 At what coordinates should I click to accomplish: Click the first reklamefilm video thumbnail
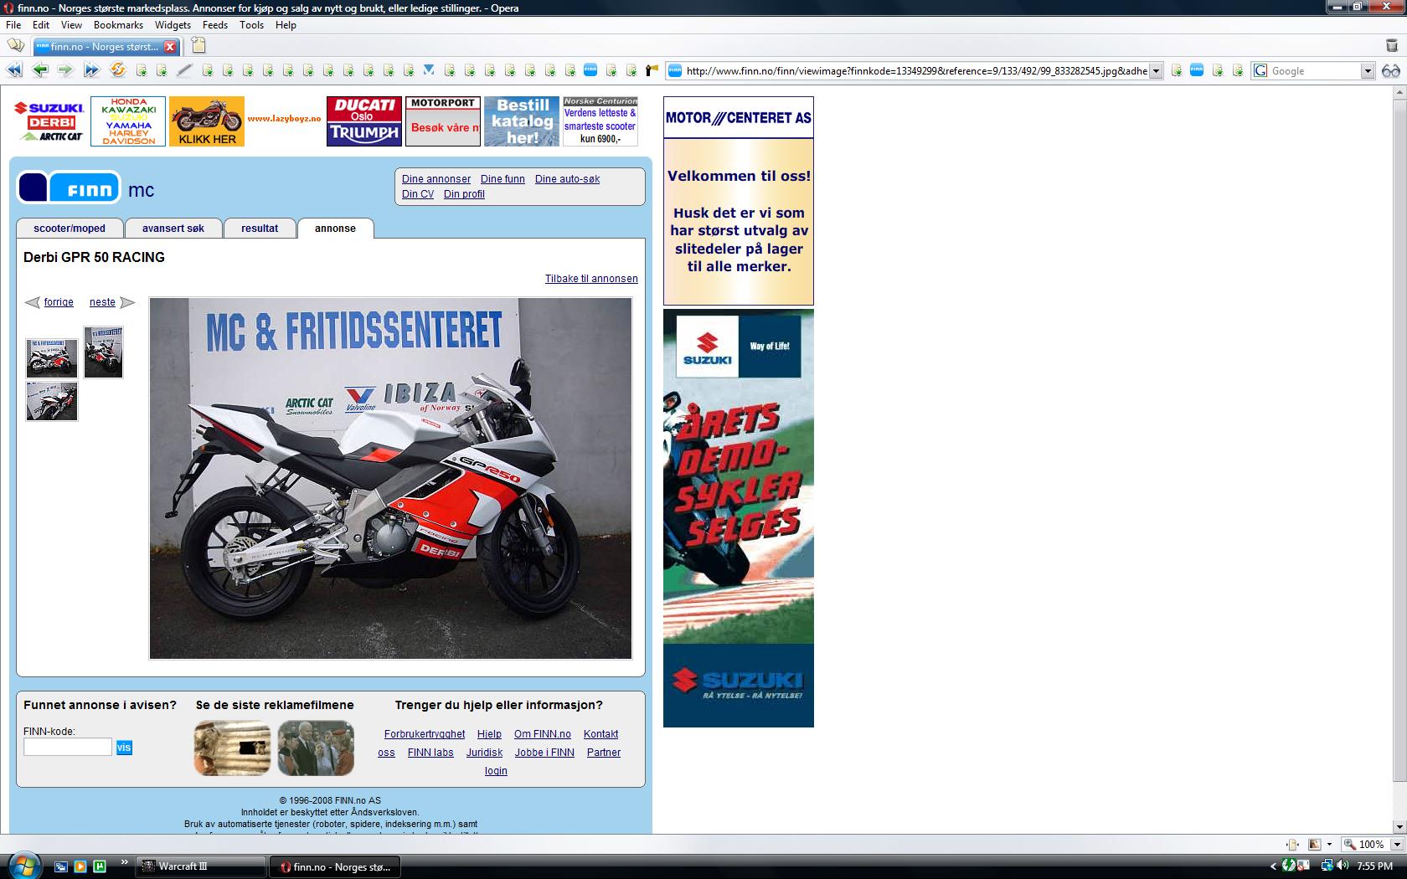[x=232, y=748]
